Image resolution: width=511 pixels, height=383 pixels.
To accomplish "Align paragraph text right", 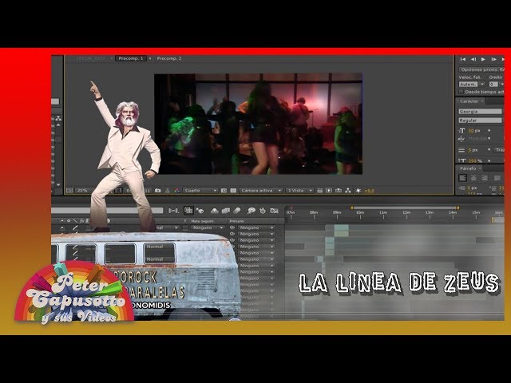I will point(485,178).
